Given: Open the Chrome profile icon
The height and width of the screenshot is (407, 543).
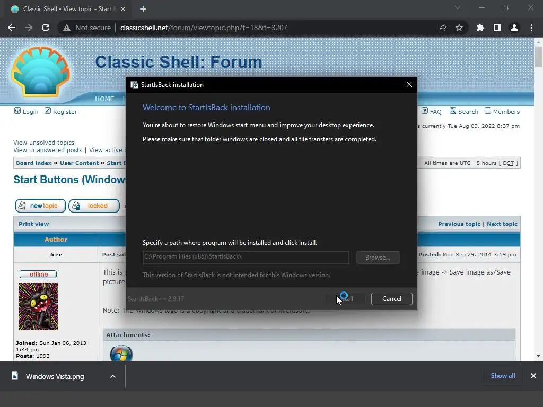Looking at the screenshot, I should [x=514, y=28].
